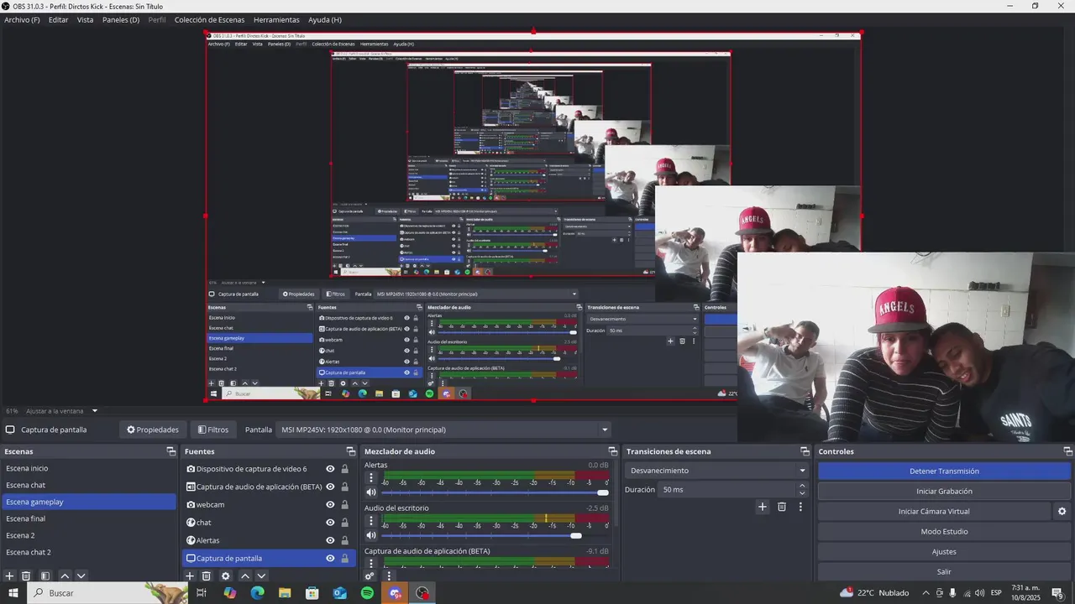This screenshot has height=604, width=1075.
Task: Open Spotify from the taskbar
Action: coord(367,593)
